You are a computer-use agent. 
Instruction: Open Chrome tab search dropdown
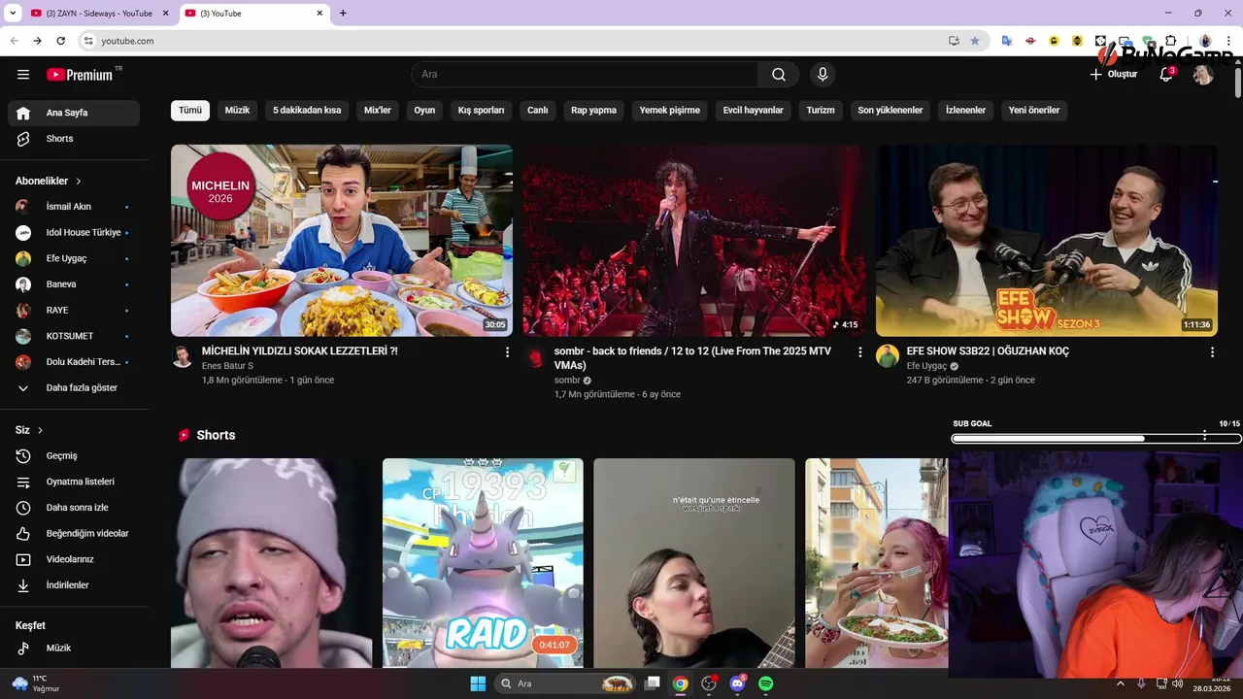click(13, 13)
